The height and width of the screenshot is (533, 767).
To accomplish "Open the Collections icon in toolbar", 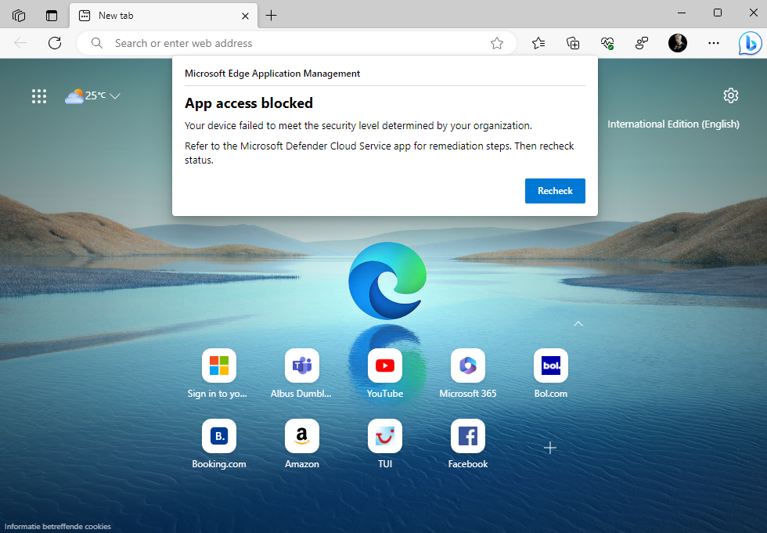I will coord(573,44).
